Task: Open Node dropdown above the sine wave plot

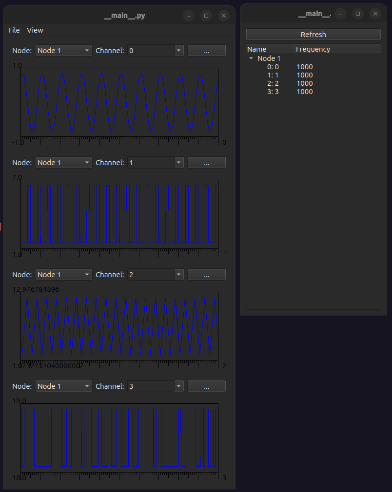Action: (63, 51)
